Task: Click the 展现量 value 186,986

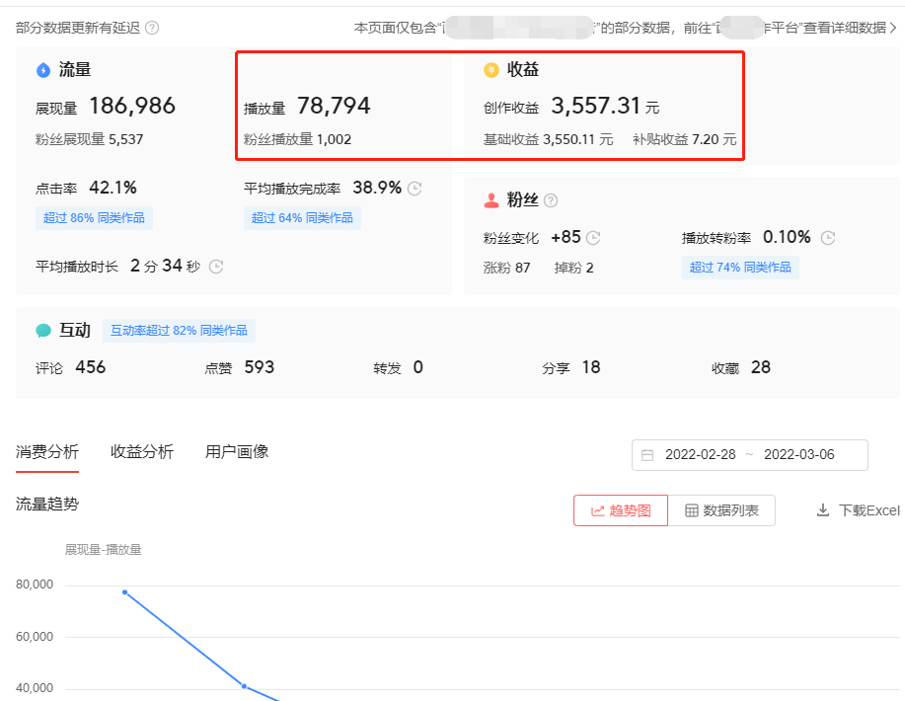Action: [132, 107]
